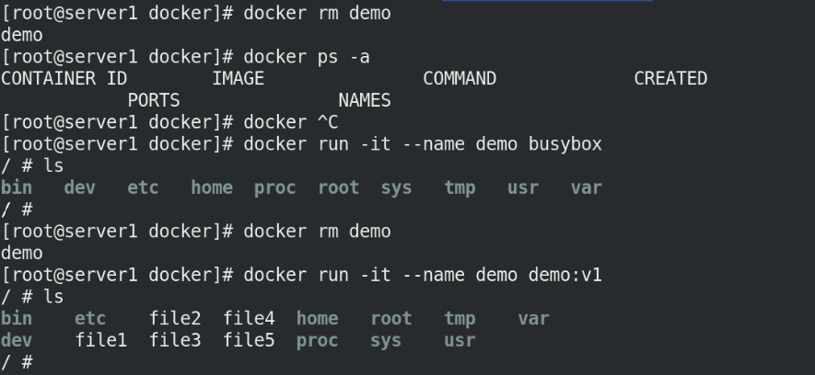Click the ^C interrupt text
Screen dimensions: 815x375
coord(328,122)
